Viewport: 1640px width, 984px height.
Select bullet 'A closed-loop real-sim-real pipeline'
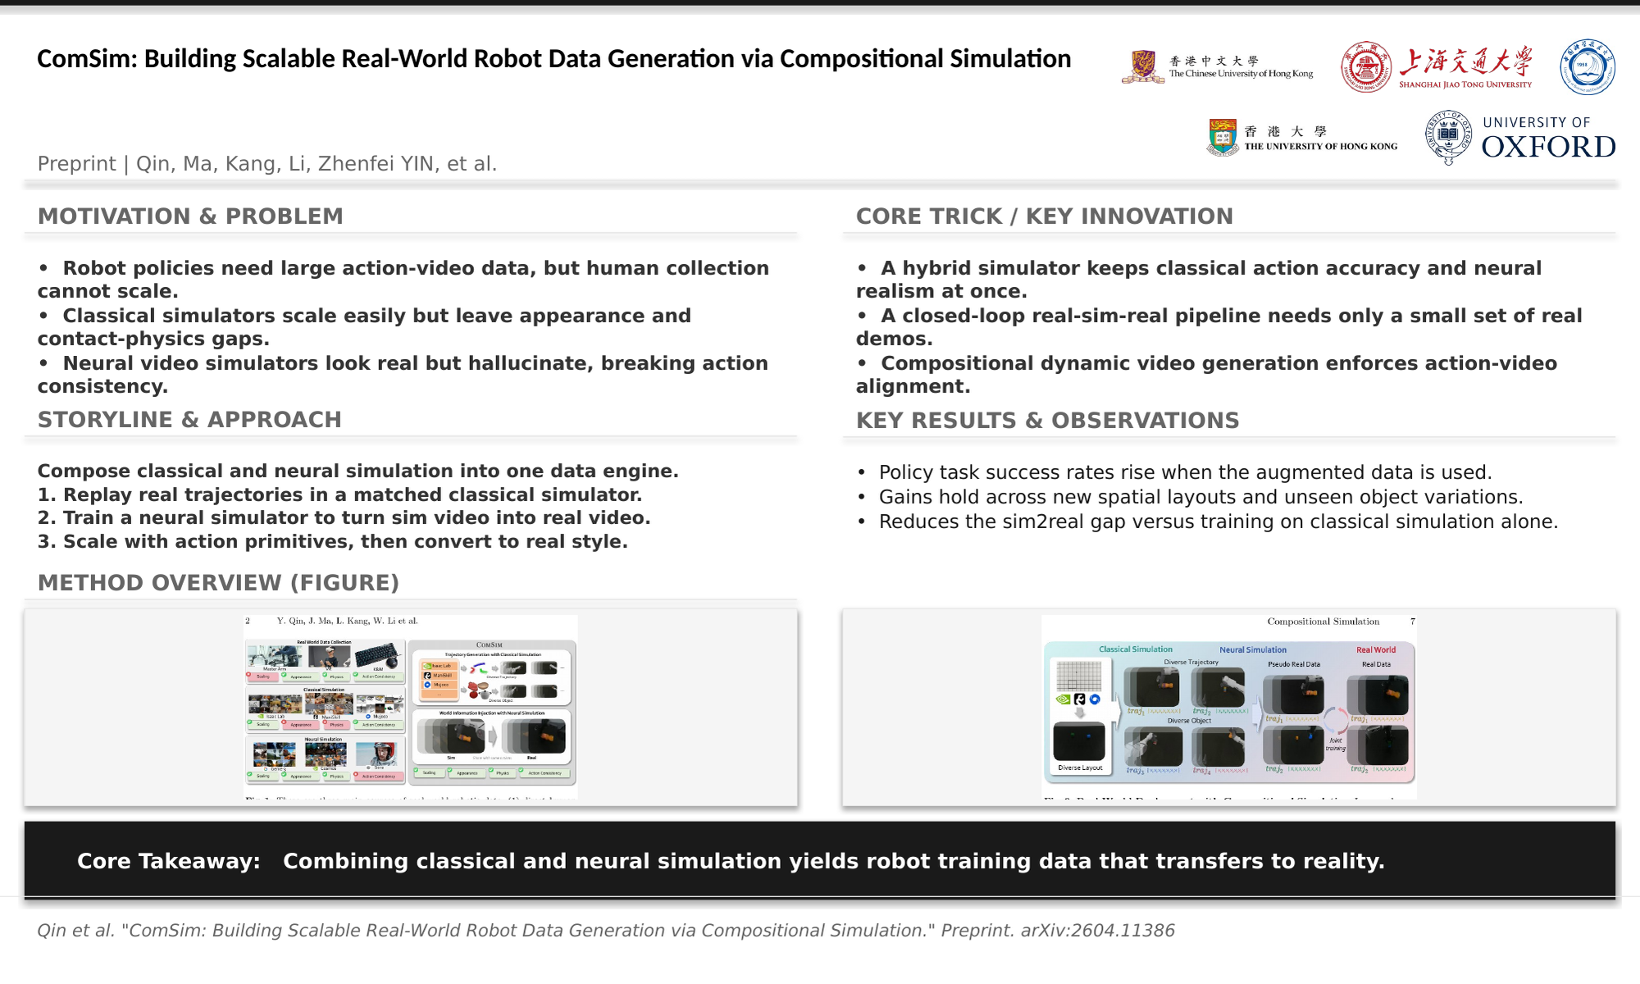click(1219, 327)
